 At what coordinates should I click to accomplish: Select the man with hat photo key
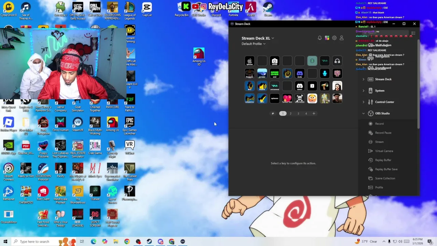click(337, 99)
